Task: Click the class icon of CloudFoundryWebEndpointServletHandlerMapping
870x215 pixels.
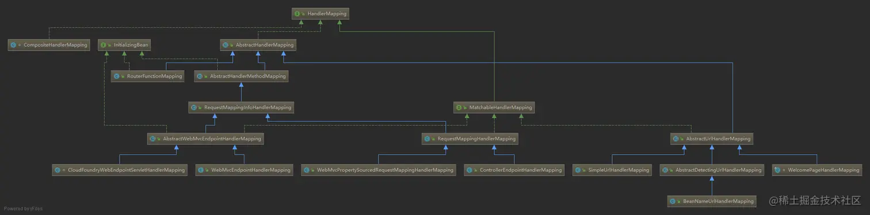Action: pos(57,170)
